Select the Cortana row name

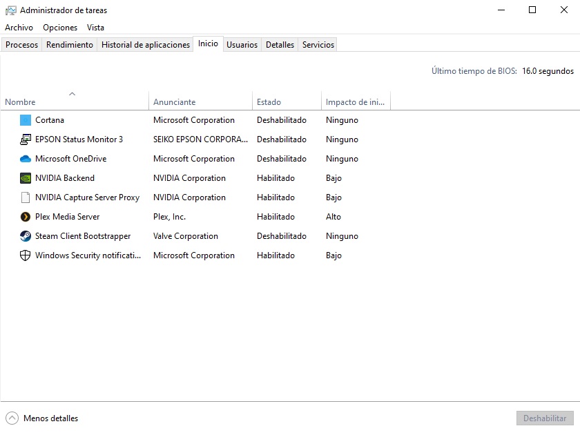tap(50, 120)
